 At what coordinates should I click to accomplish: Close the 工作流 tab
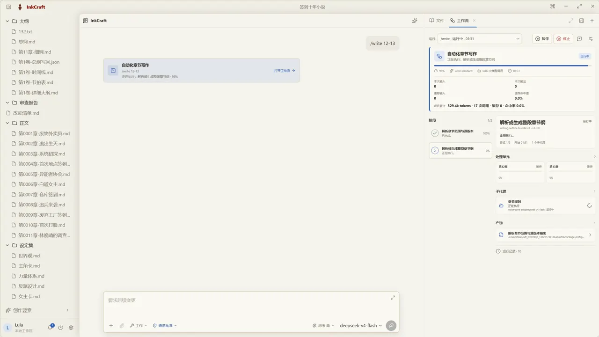(474, 21)
